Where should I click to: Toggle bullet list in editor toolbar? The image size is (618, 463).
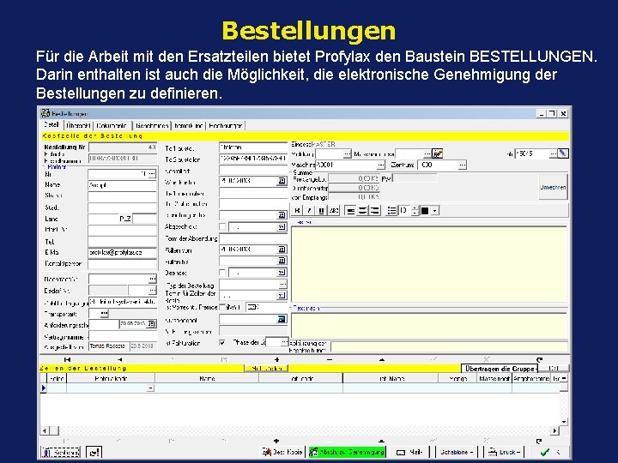[x=391, y=211]
